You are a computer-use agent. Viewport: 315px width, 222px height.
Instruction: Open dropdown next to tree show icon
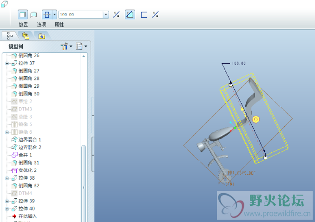(86, 46)
